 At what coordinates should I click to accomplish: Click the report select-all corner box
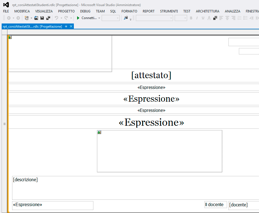[4, 32]
